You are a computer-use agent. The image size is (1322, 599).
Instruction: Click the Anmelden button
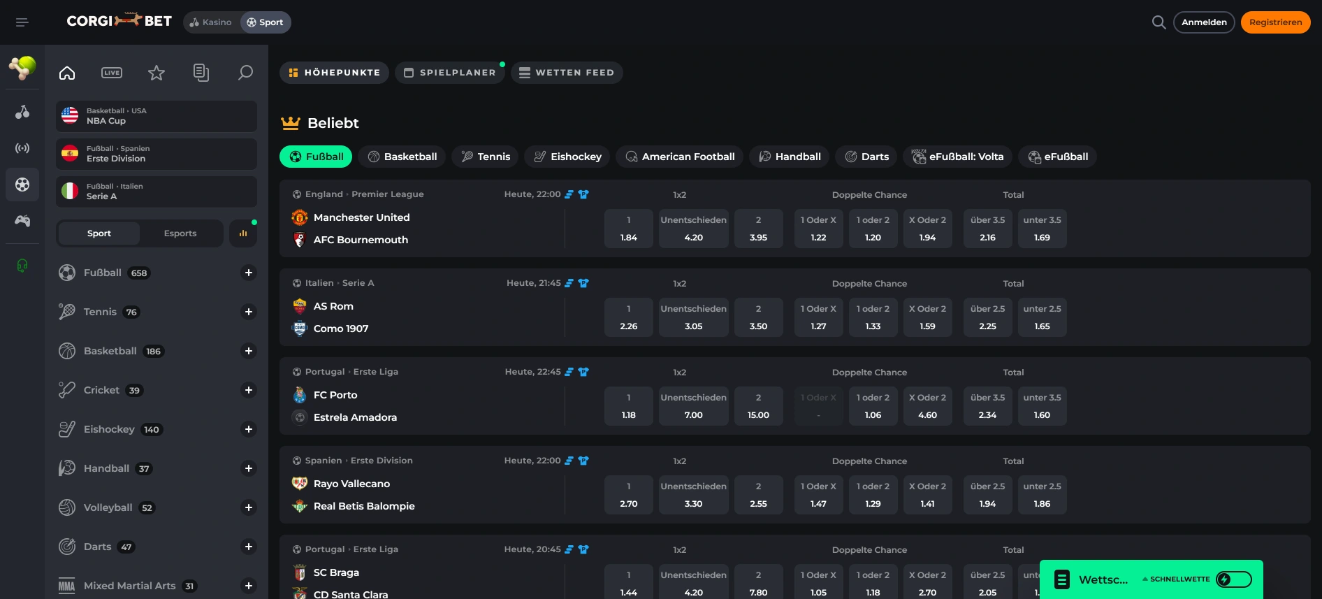(1204, 22)
